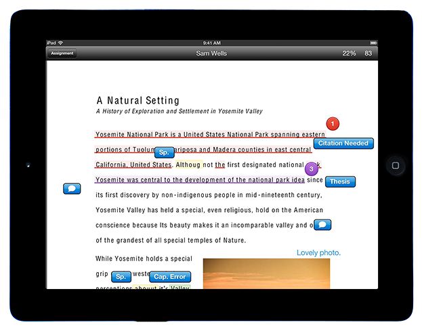The image size is (422, 331).
Task: Tap the sunset photo in the essay
Action: click(266, 273)
